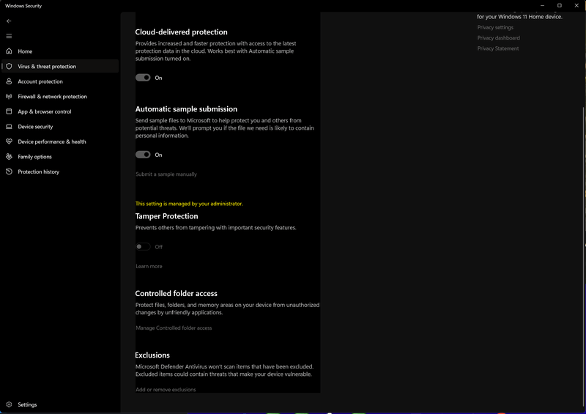This screenshot has width=586, height=414.
Task: Click the Device performance heart icon
Action: (9, 141)
